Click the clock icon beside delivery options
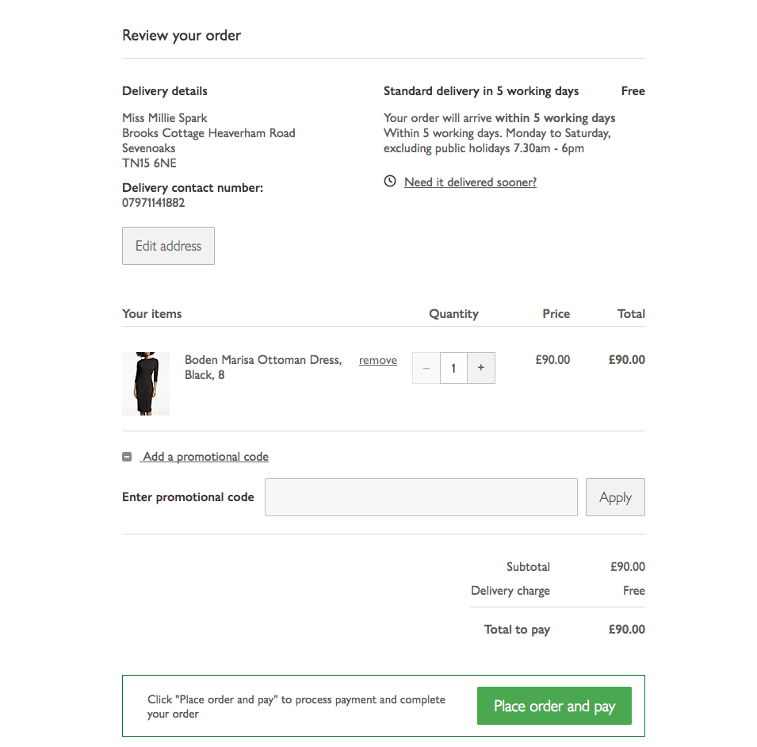Image resolution: width=757 pixels, height=747 pixels. pos(390,182)
